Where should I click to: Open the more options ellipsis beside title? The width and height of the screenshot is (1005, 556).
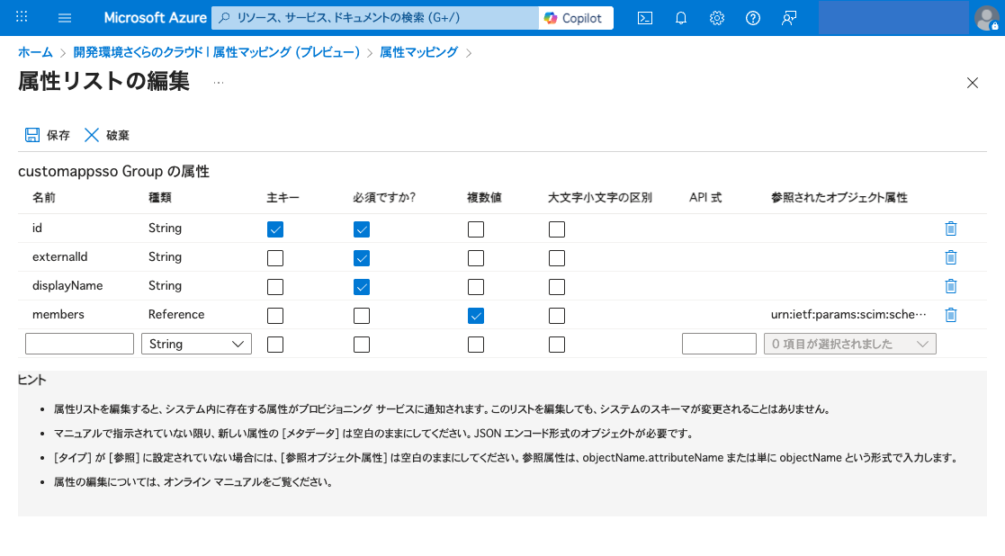click(x=219, y=83)
